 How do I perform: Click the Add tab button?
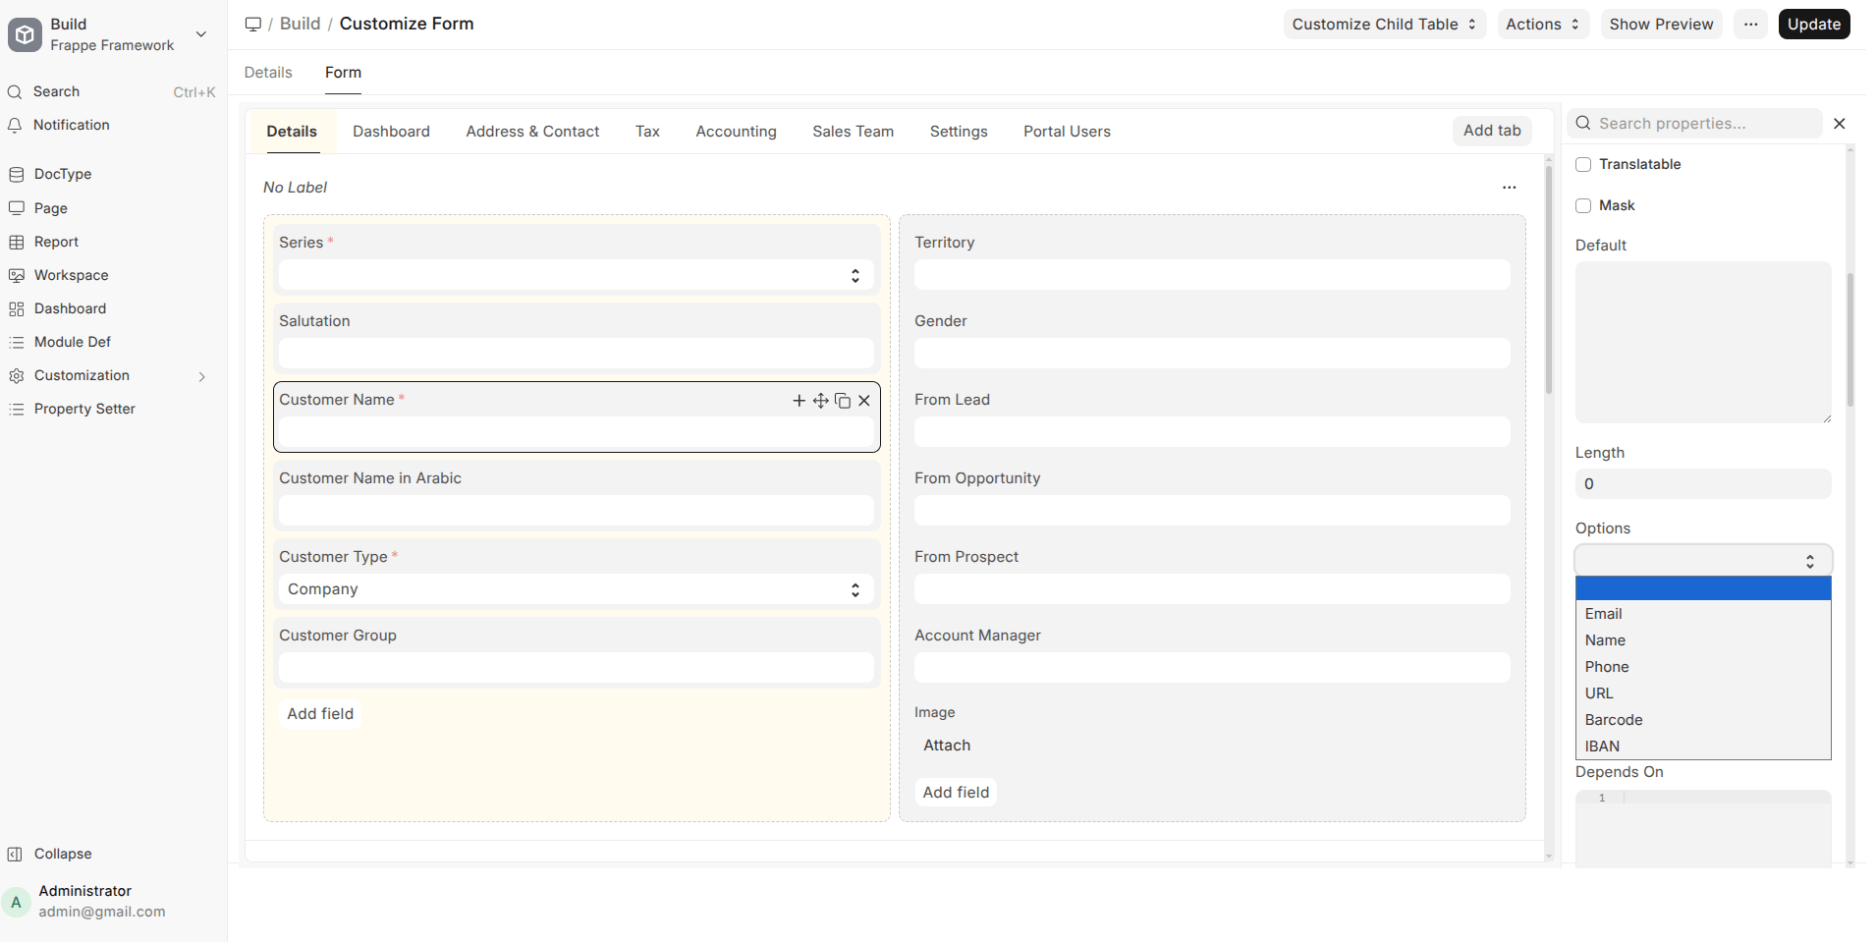1491,131
